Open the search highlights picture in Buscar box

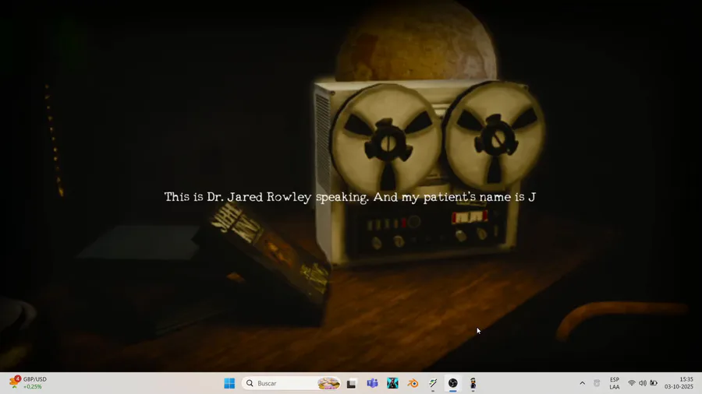(328, 383)
